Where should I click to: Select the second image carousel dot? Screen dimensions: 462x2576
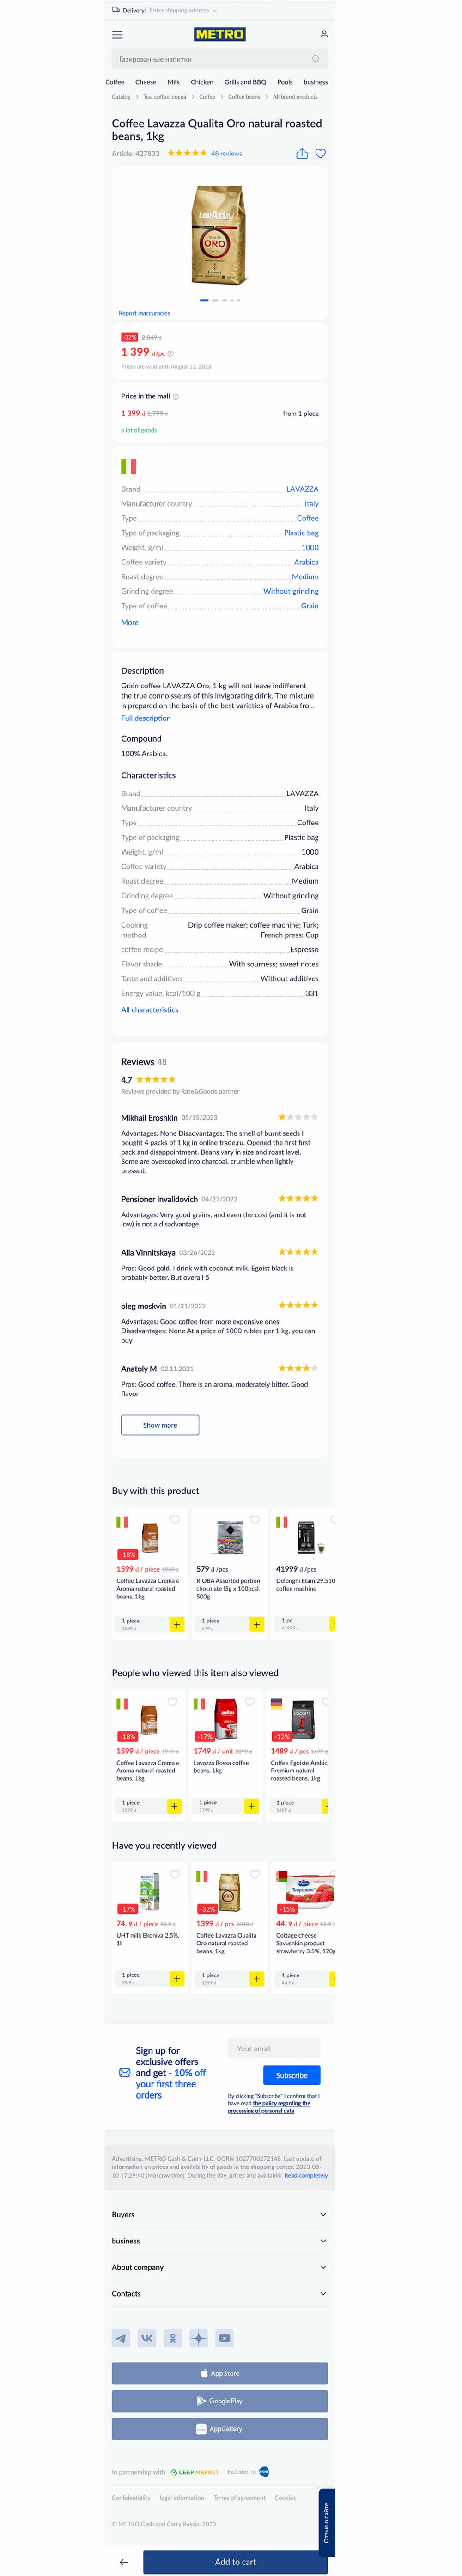click(214, 300)
